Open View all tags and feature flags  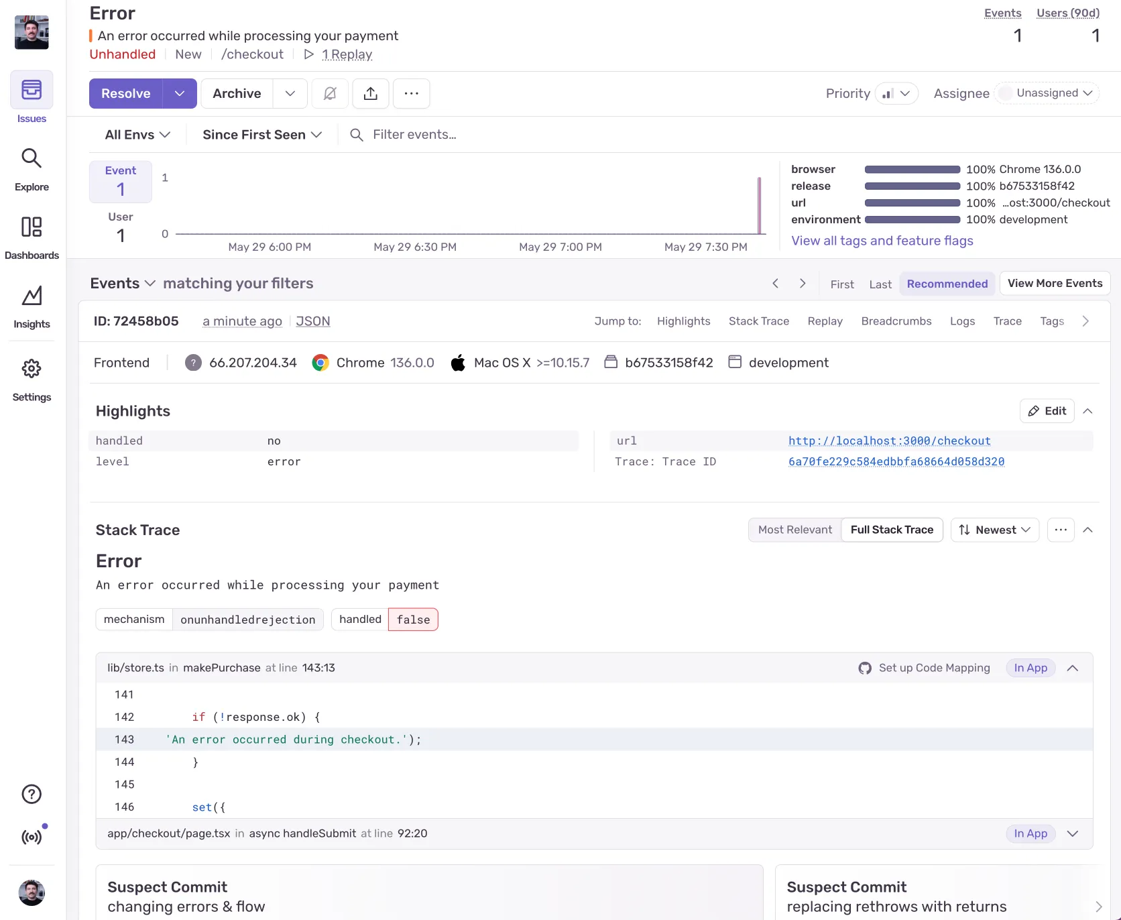882,241
